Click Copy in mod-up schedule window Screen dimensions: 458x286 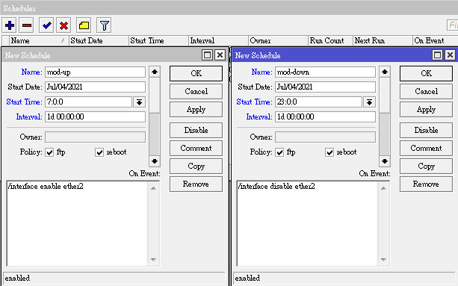(x=196, y=166)
